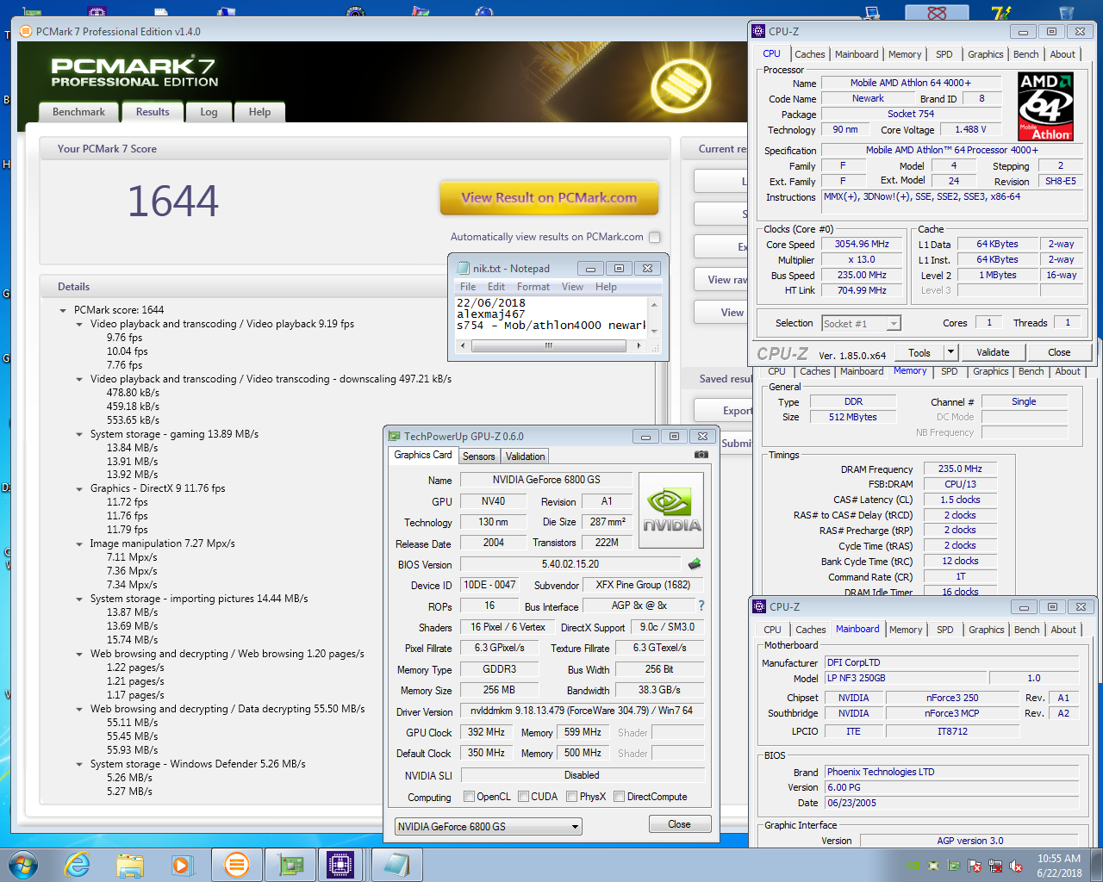Click GPU-Z screenshot camera icon
The height and width of the screenshot is (882, 1103).
coord(701,455)
